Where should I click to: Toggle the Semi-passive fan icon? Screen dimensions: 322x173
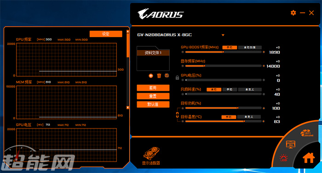coord(307,133)
